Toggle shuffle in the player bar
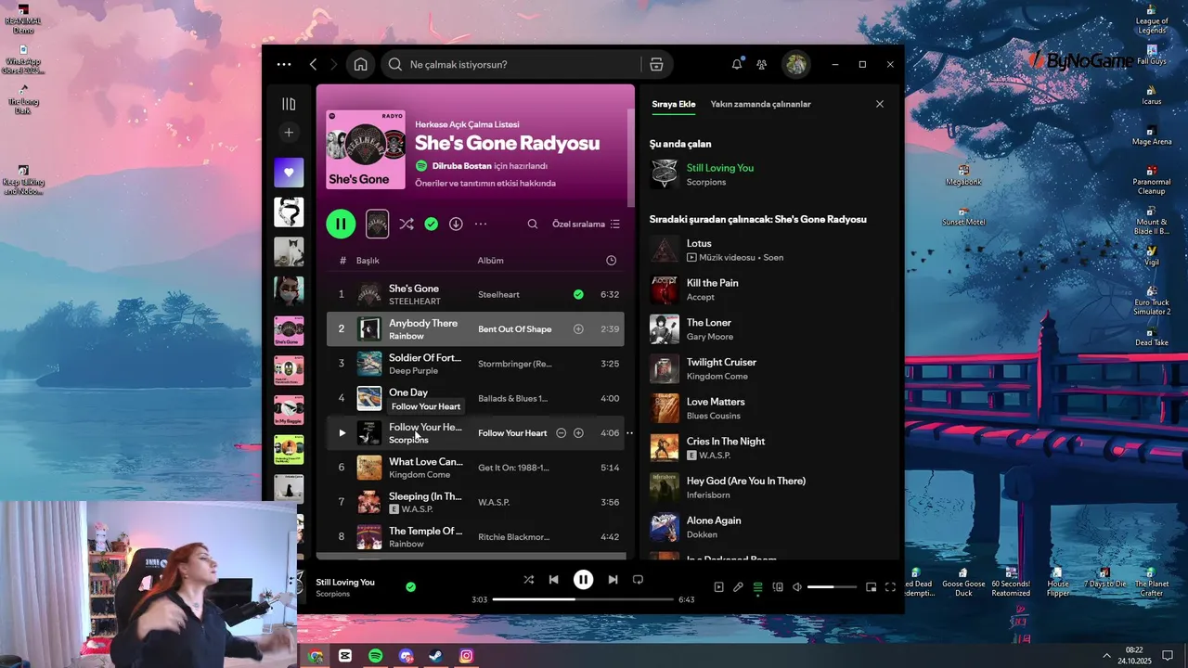Viewport: 1188px width, 668px height. point(528,580)
